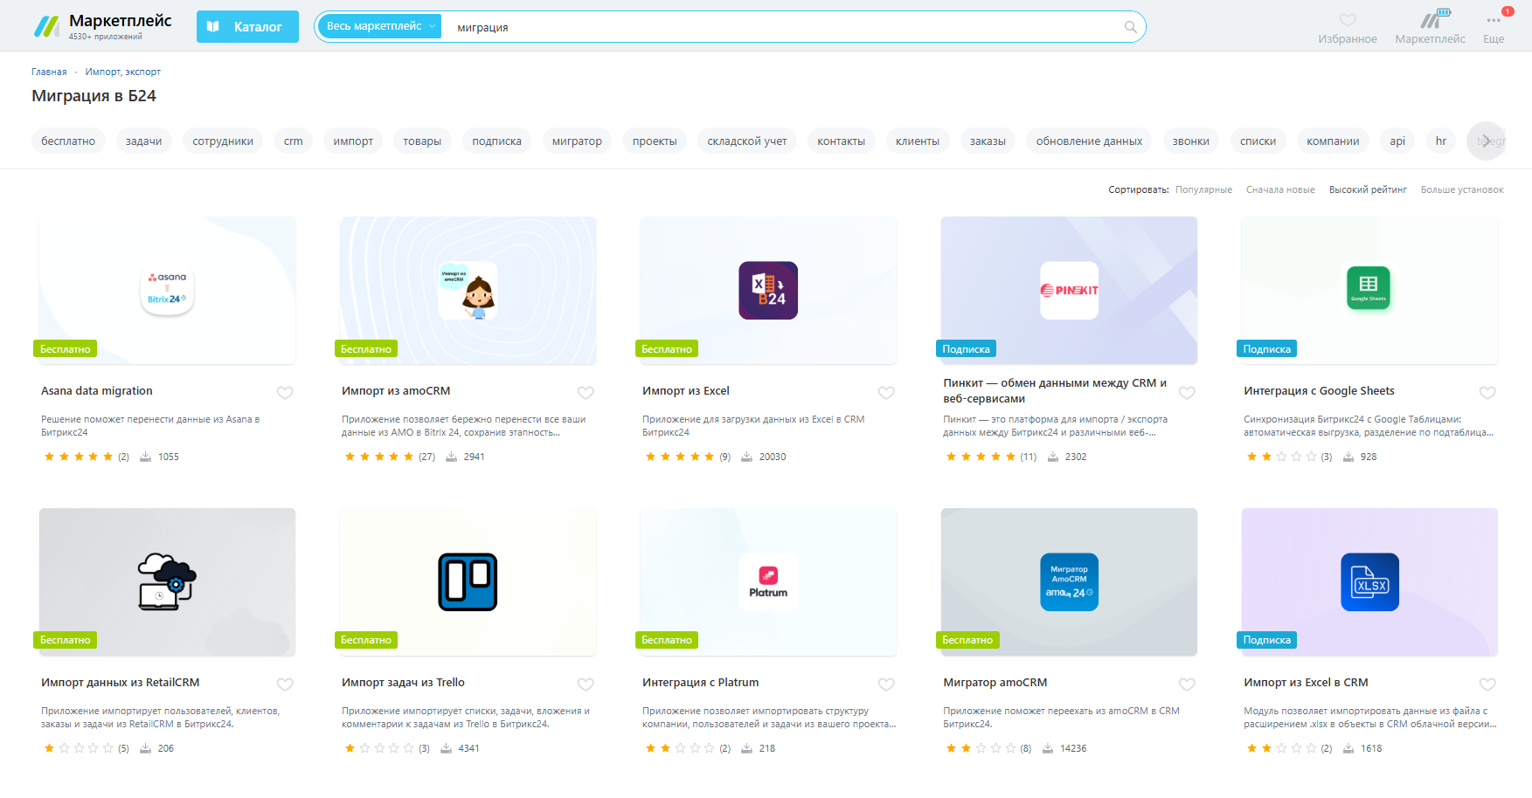Favorite Импорт задач из Trello
The width and height of the screenshot is (1532, 798).
pos(586,684)
